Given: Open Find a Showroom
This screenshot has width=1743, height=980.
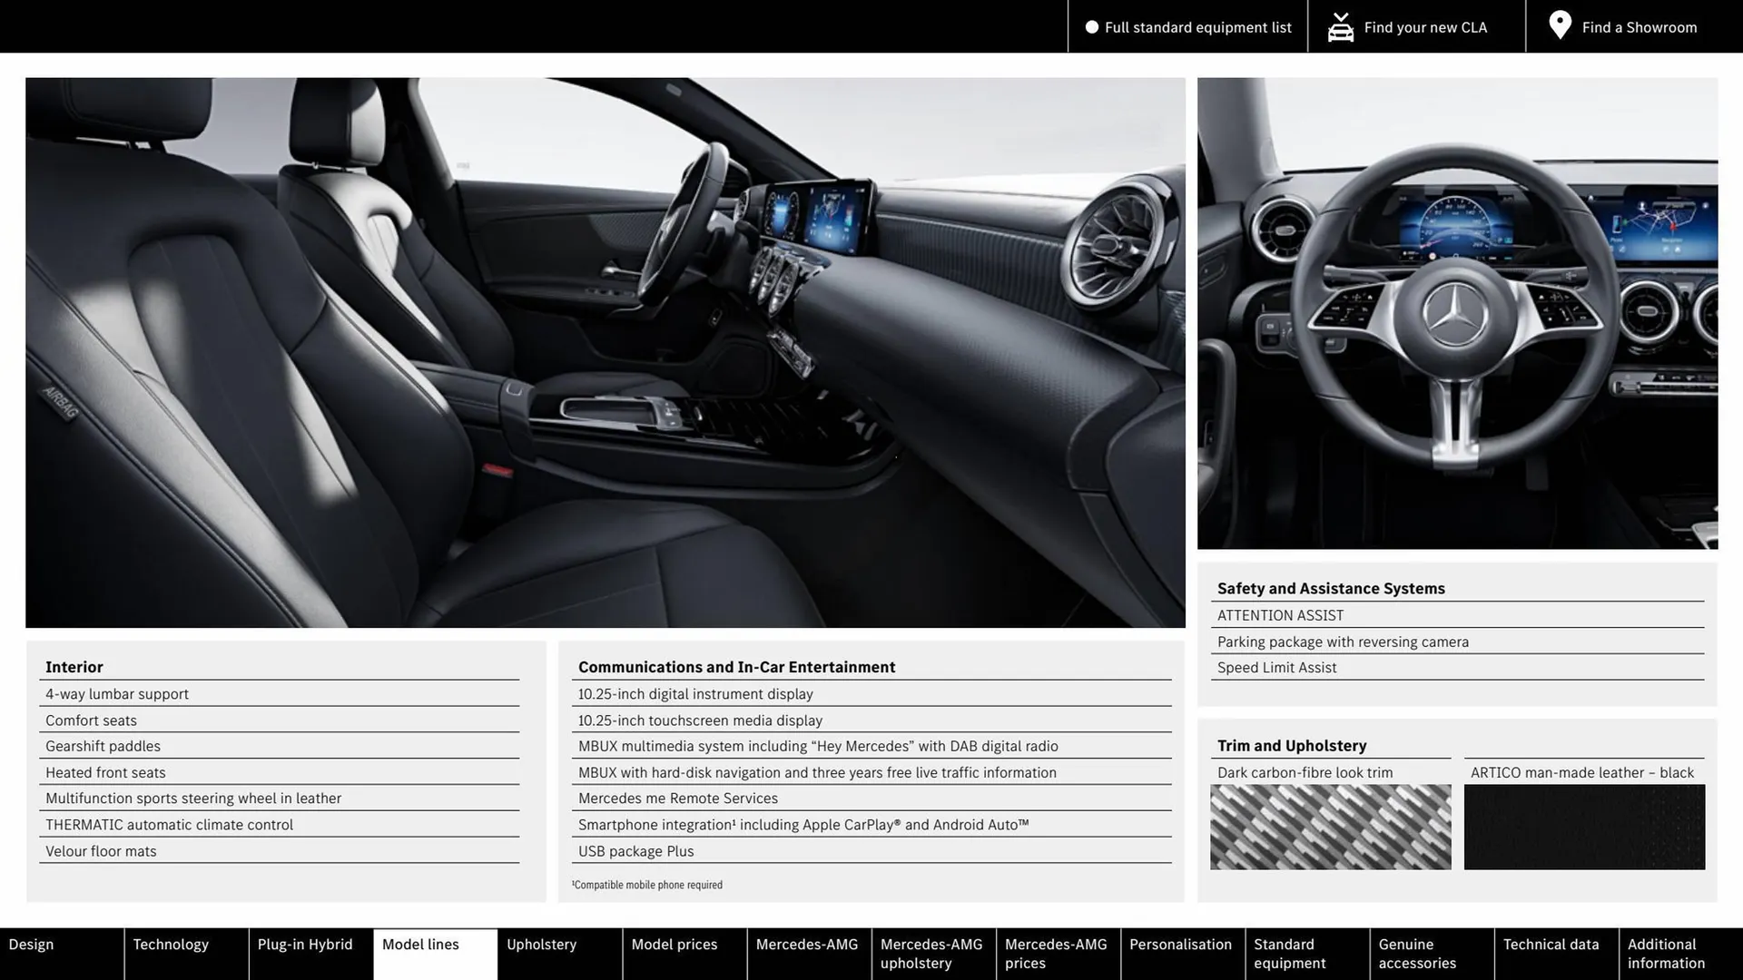Looking at the screenshot, I should 1639,26.
